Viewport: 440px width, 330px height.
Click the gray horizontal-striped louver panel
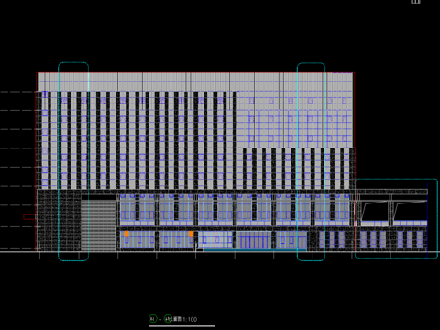pyautogui.click(x=98, y=225)
